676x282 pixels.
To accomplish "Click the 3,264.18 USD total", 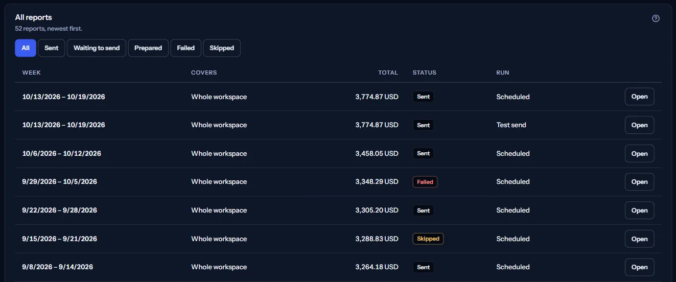I will pos(377,267).
